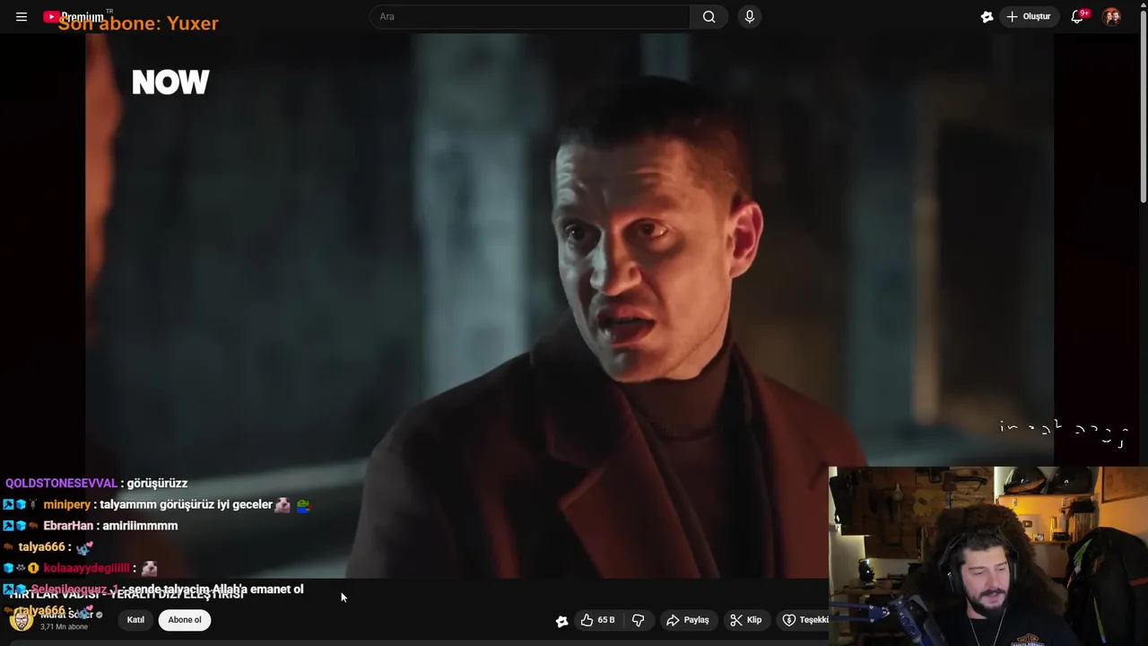Viewport: 1148px width, 646px height.
Task: Subscribe with Abone ol button
Action: (185, 620)
